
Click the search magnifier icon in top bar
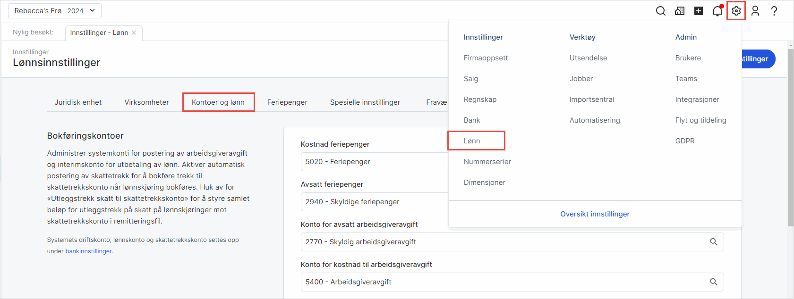pyautogui.click(x=660, y=11)
